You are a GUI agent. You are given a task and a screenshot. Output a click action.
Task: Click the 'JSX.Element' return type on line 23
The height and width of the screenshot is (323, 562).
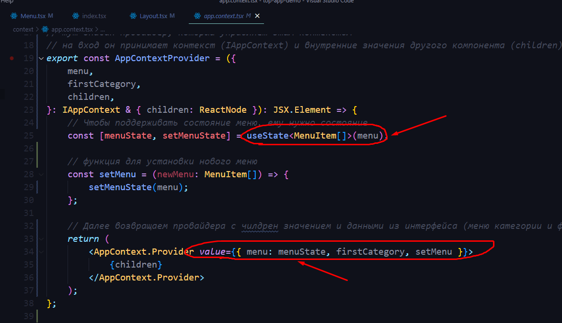[x=302, y=110]
